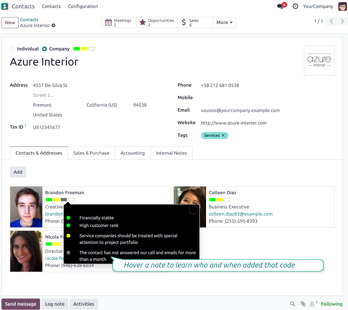The image size is (348, 310).
Task: Open the United States country field
Action: pos(47,115)
